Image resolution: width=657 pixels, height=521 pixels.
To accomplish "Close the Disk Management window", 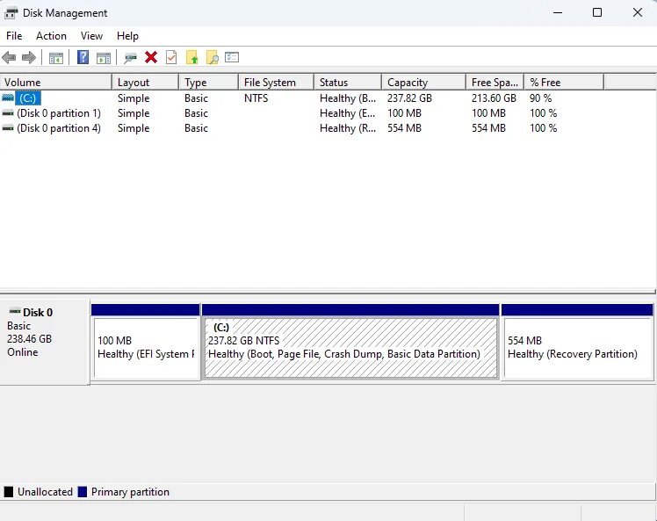I will pyautogui.click(x=638, y=12).
